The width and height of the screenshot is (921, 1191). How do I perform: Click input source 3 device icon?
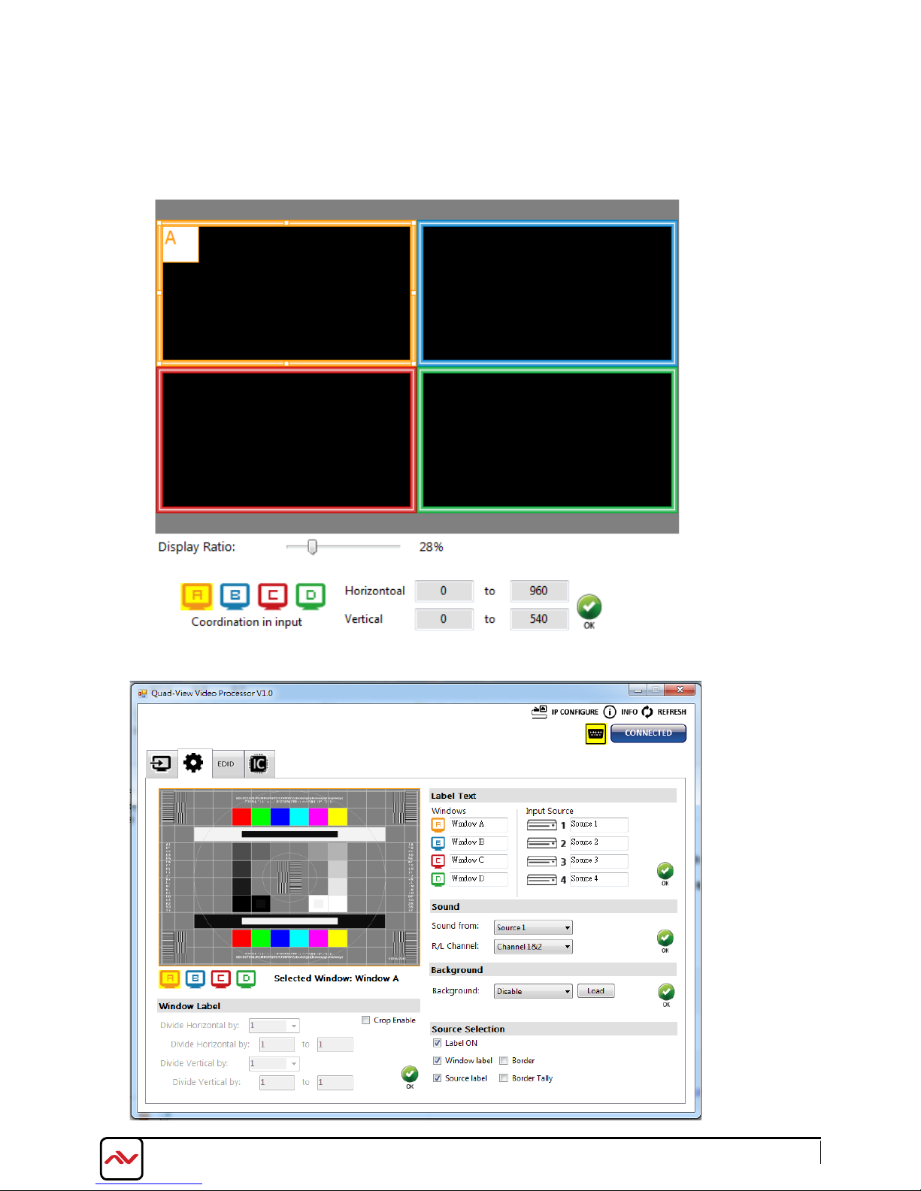[541, 861]
